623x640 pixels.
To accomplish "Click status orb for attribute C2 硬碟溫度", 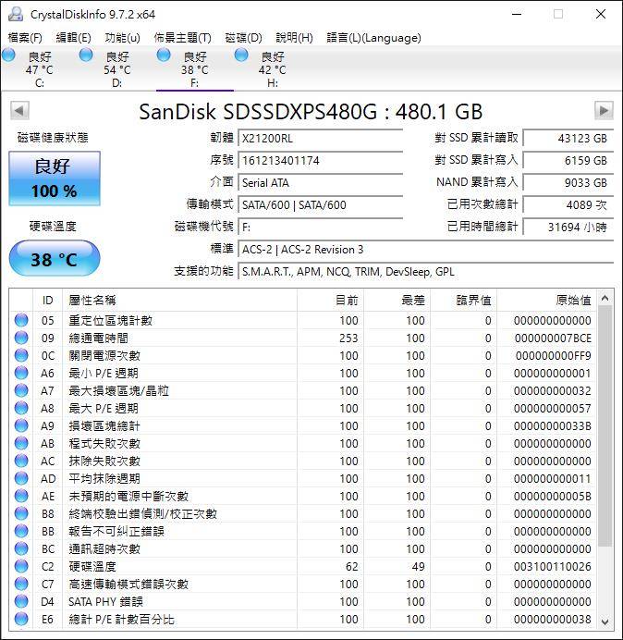I will pos(21,566).
